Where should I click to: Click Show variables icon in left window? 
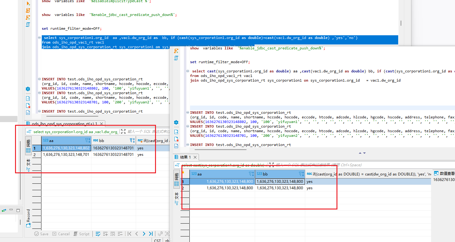(28, 113)
